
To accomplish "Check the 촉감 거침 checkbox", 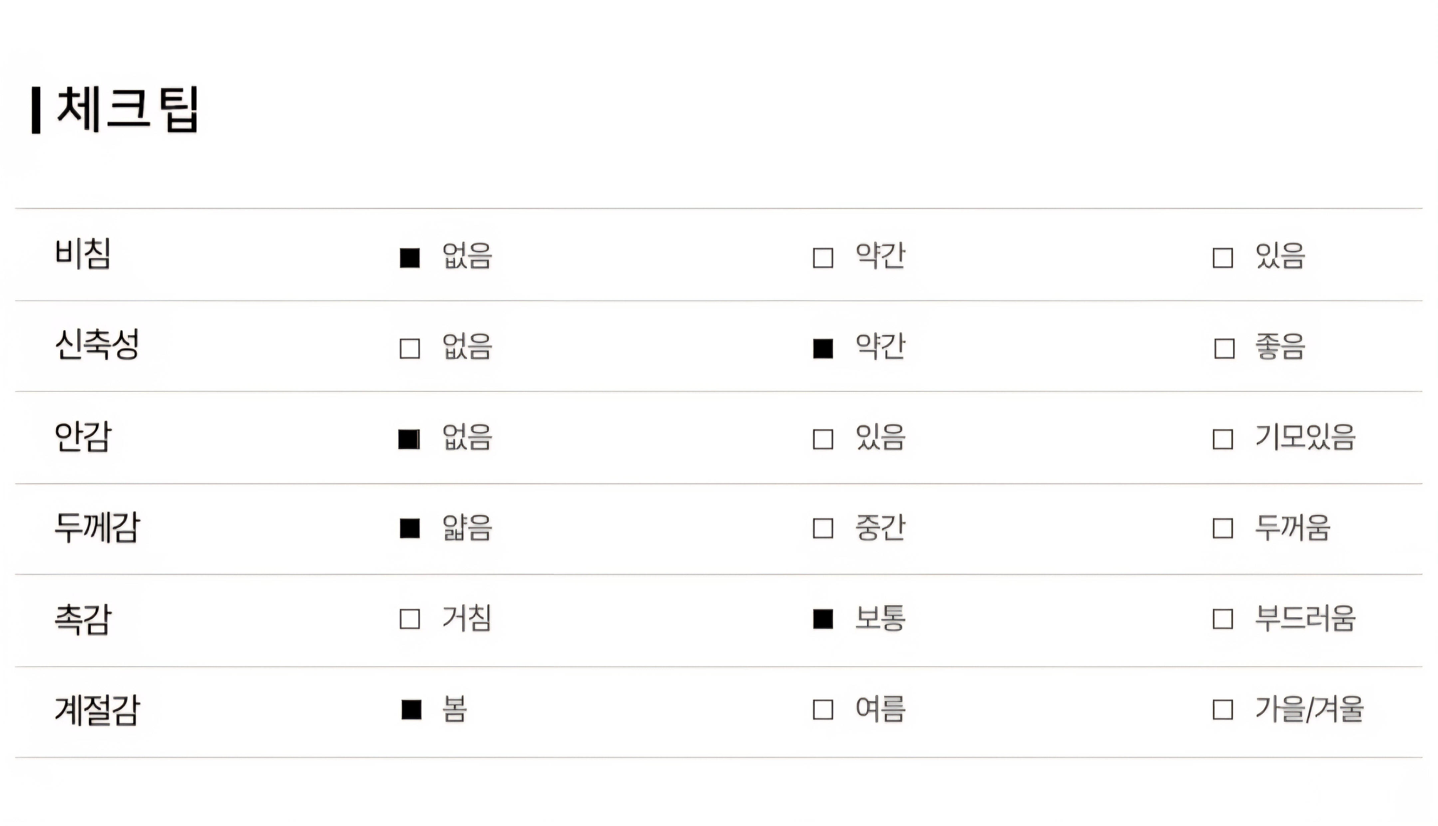I will (409, 619).
